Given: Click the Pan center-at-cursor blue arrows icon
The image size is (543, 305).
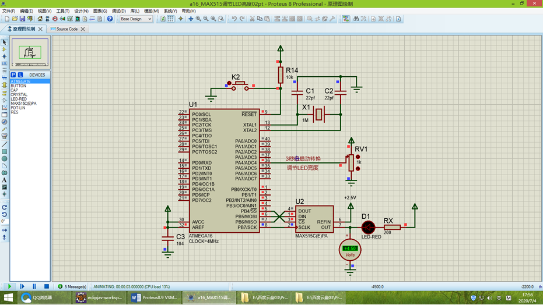Looking at the screenshot, I should point(191,19).
